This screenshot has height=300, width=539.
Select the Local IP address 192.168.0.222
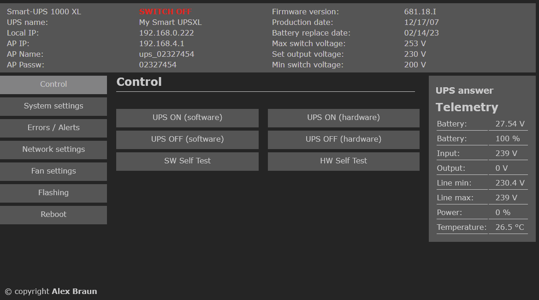pos(166,33)
